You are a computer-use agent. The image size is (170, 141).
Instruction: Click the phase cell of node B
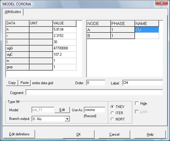pos(123,36)
